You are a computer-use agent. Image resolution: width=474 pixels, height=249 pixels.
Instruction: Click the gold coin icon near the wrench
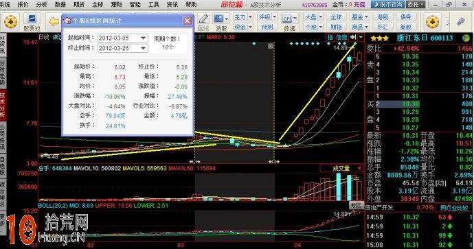tap(433, 22)
